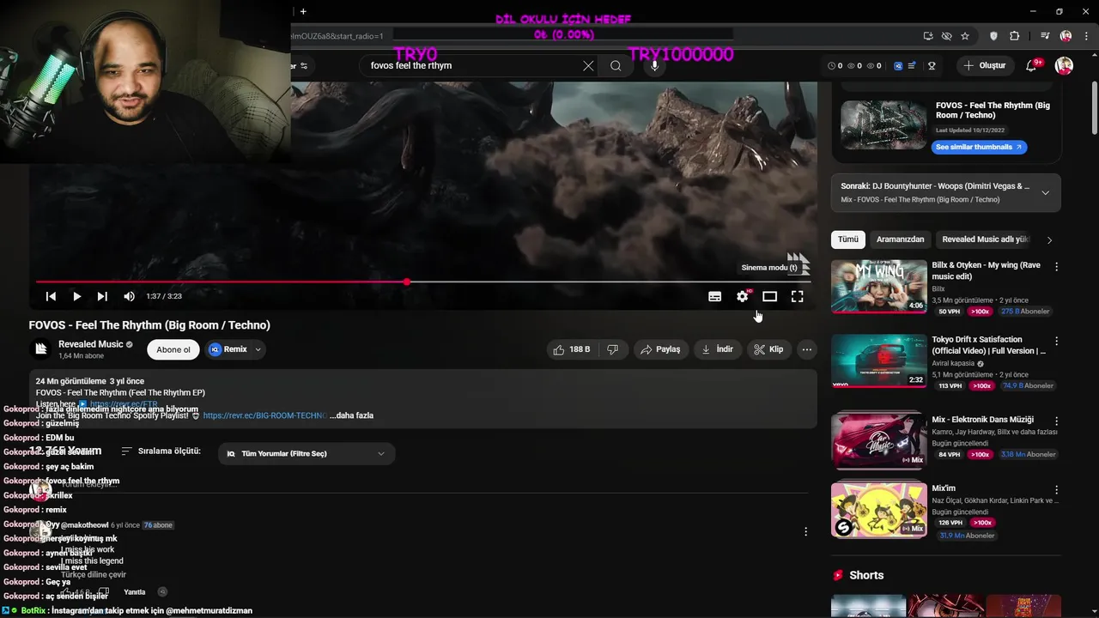This screenshot has height=618, width=1099.
Task: Subscribe with the Abone ol button
Action: point(173,349)
